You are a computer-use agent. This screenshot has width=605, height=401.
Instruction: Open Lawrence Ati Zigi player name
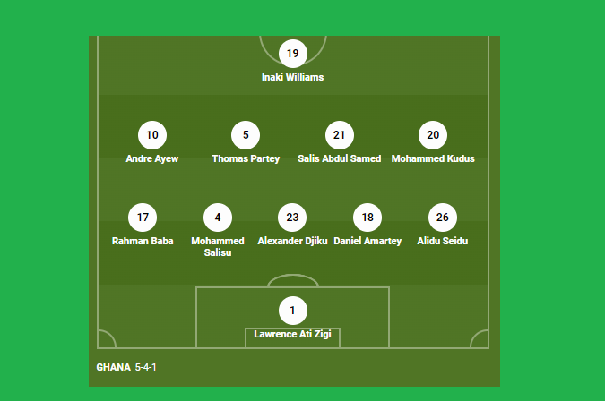click(x=293, y=334)
